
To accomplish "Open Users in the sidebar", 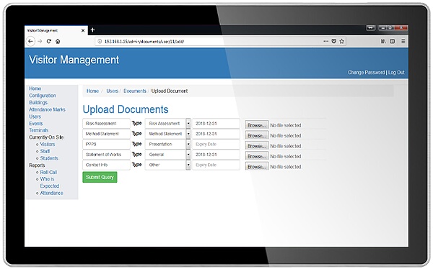I will tap(35, 117).
